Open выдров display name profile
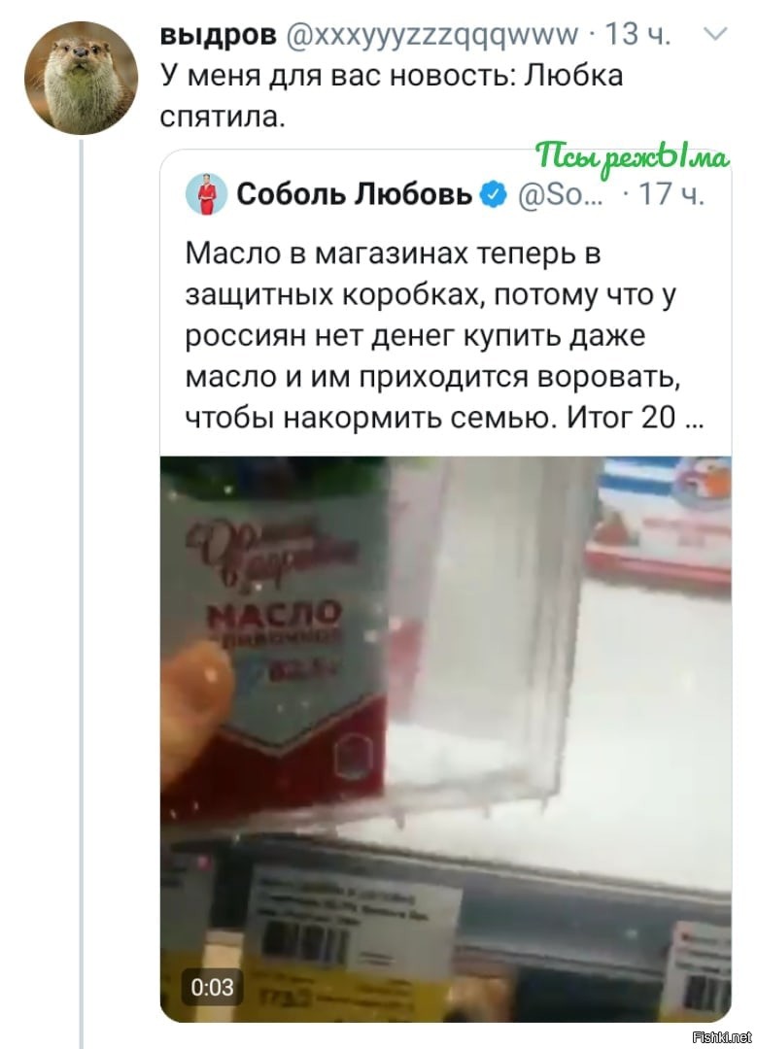Viewport: 757px width, 1049px height. coord(219,34)
